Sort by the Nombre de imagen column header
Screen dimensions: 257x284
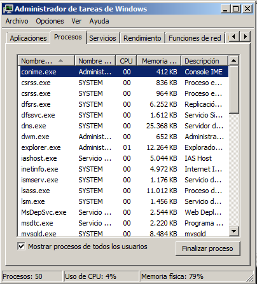pyautogui.click(x=46, y=61)
